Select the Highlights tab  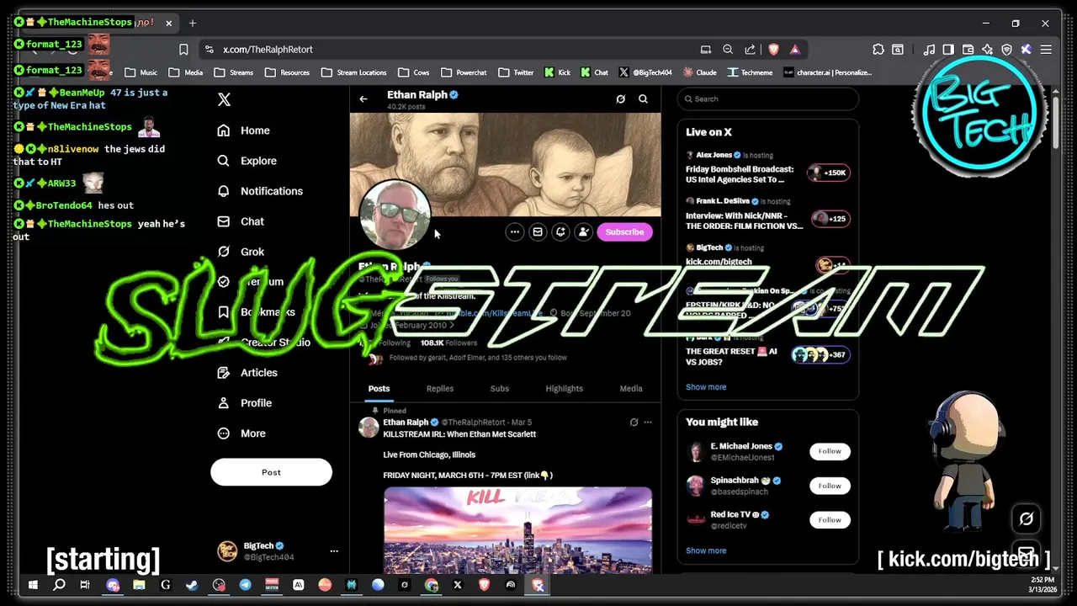pos(564,389)
